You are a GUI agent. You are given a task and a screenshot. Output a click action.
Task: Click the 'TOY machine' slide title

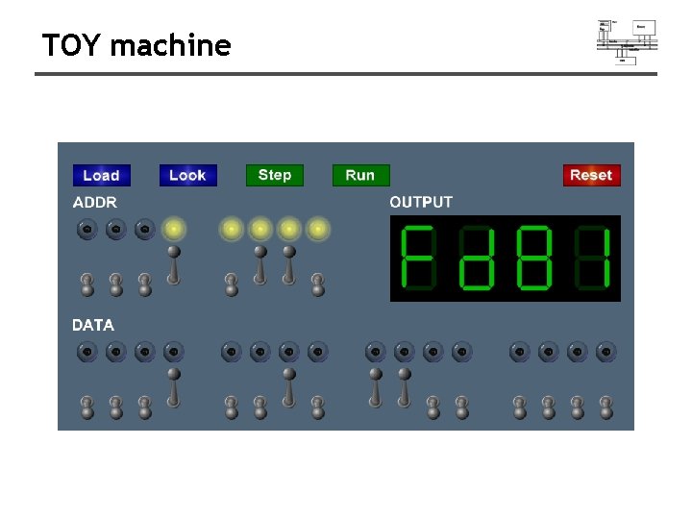pyautogui.click(x=136, y=45)
